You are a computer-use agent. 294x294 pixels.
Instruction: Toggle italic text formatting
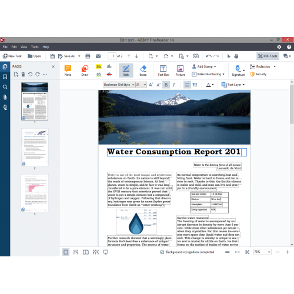[173, 85]
